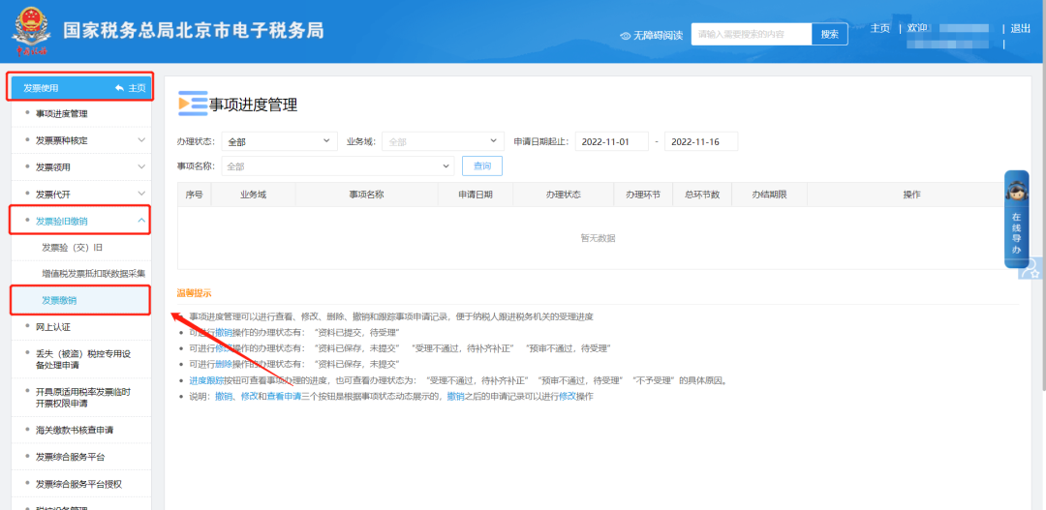Open the 事项名称 dropdown
The width and height of the screenshot is (1046, 510).
[338, 166]
